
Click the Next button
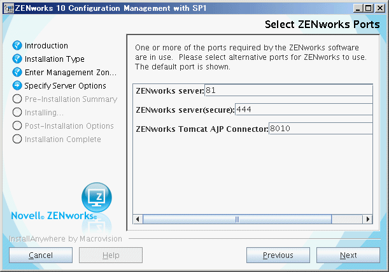pos(348,255)
